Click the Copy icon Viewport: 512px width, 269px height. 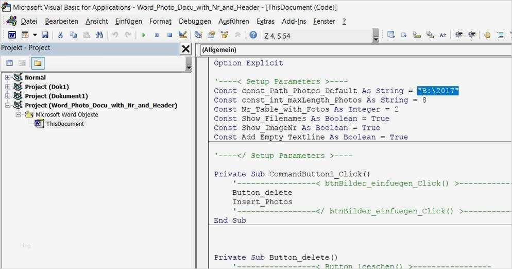[x=74, y=35]
